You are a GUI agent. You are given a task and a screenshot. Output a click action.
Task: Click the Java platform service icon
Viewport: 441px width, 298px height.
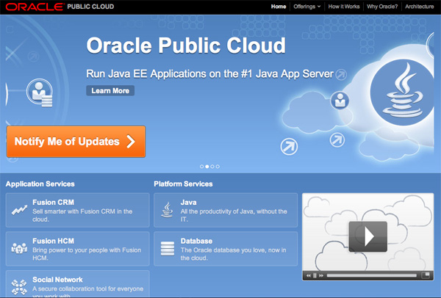(167, 210)
